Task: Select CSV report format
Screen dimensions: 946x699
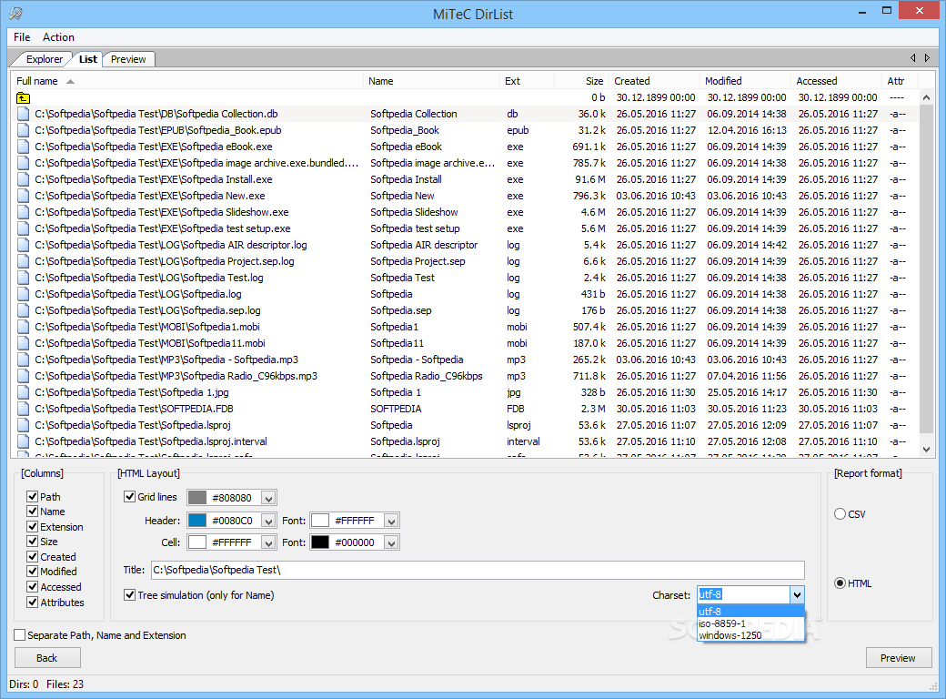Action: tap(840, 514)
